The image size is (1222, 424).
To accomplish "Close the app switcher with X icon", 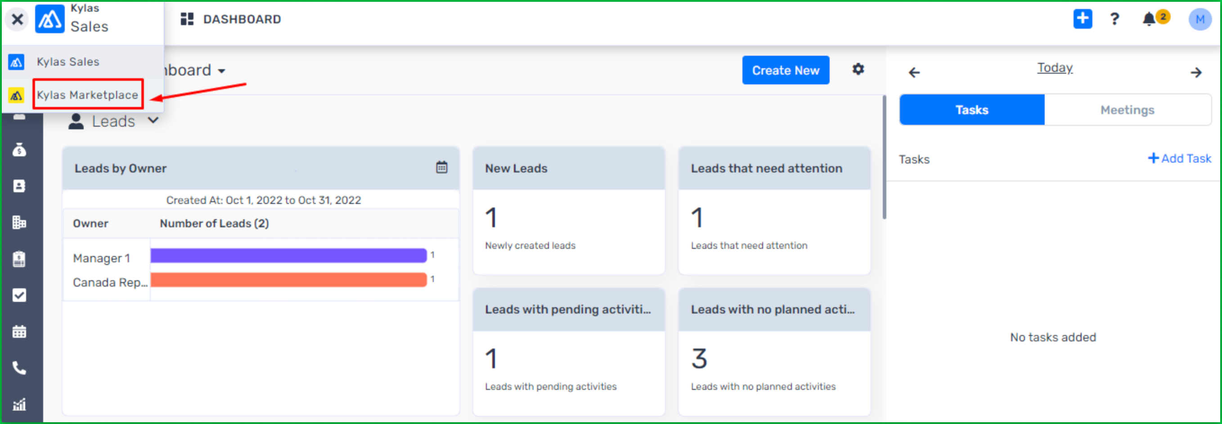I will tap(17, 19).
